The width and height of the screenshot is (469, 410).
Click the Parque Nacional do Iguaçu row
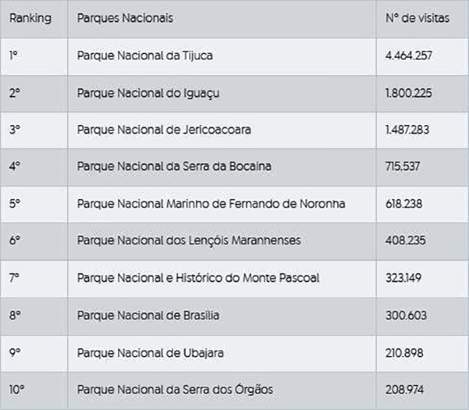[148, 93]
